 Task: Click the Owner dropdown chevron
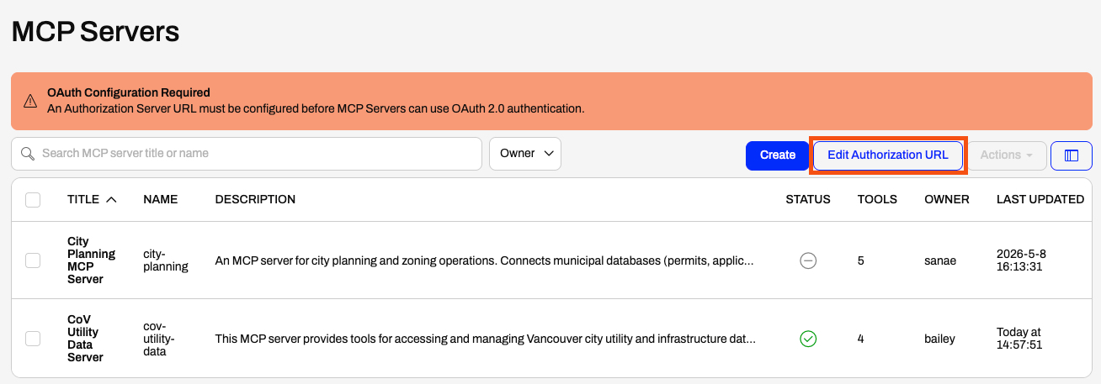[x=549, y=154]
